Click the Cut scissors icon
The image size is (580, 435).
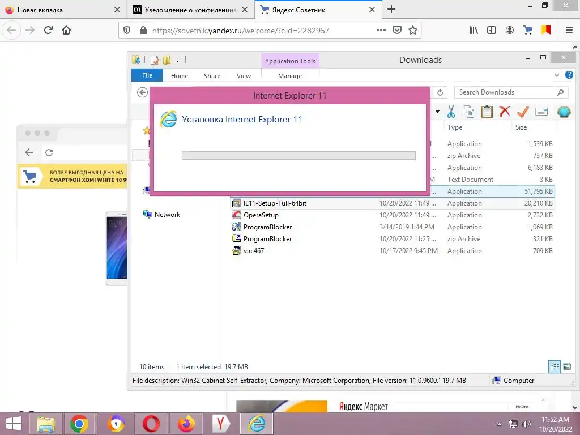click(451, 112)
